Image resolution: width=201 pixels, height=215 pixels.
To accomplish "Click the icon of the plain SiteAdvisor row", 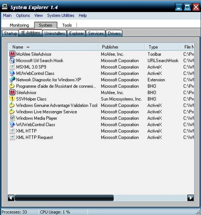I will (x=12, y=92).
